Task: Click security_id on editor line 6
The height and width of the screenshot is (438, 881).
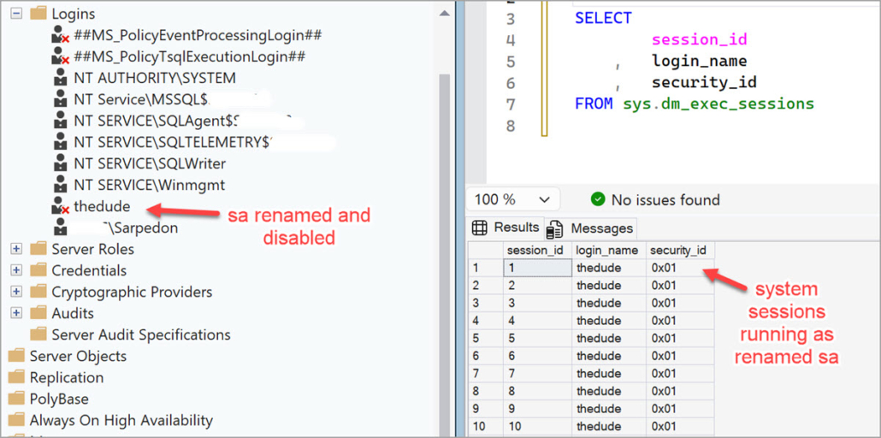Action: click(704, 83)
